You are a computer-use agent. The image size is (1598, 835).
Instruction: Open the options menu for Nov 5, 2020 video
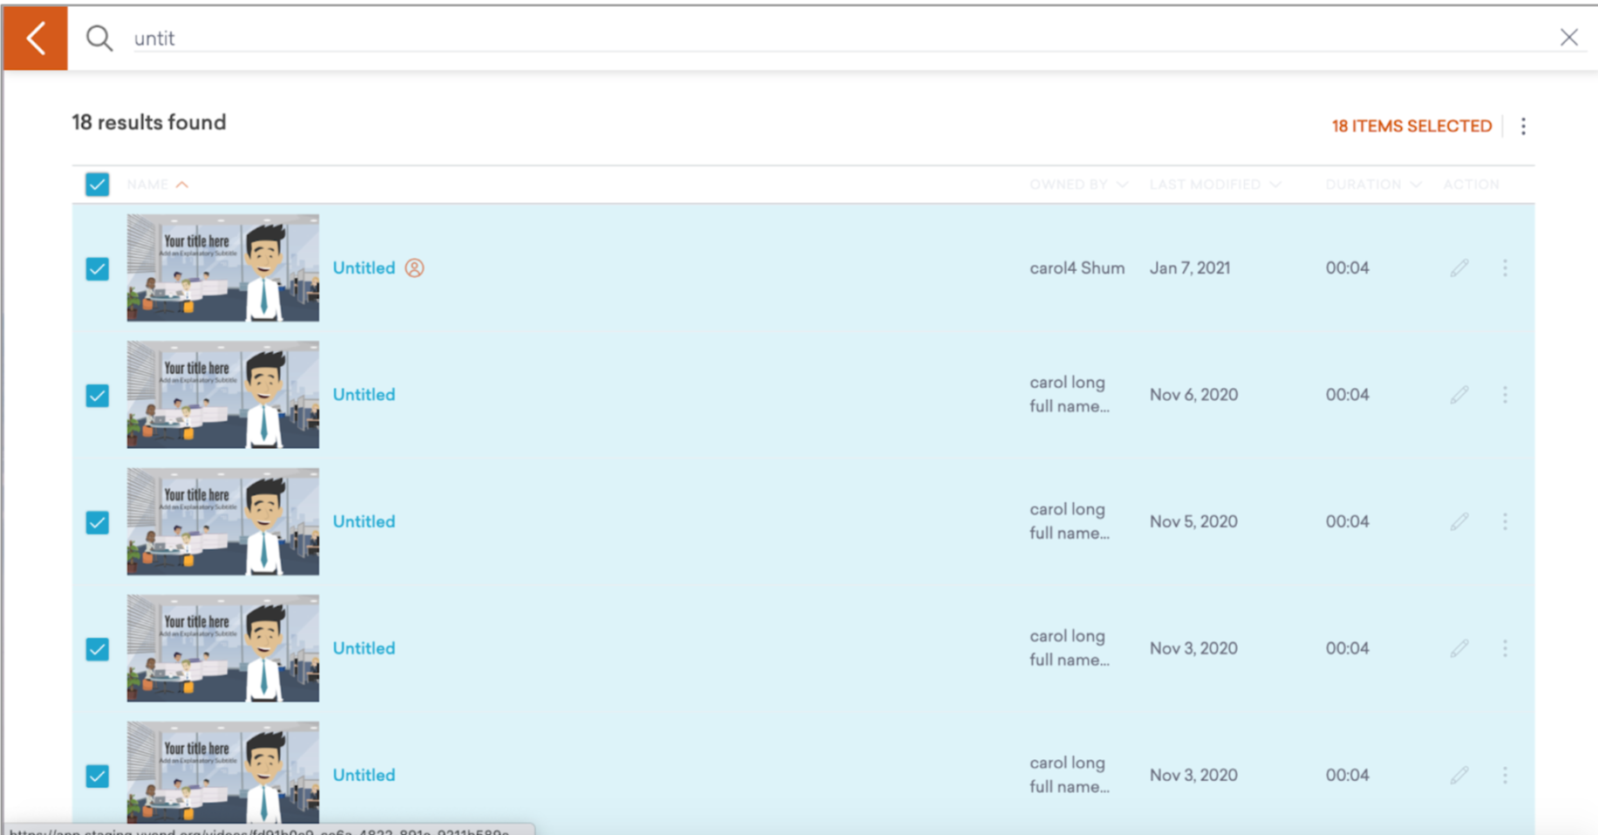click(x=1505, y=521)
